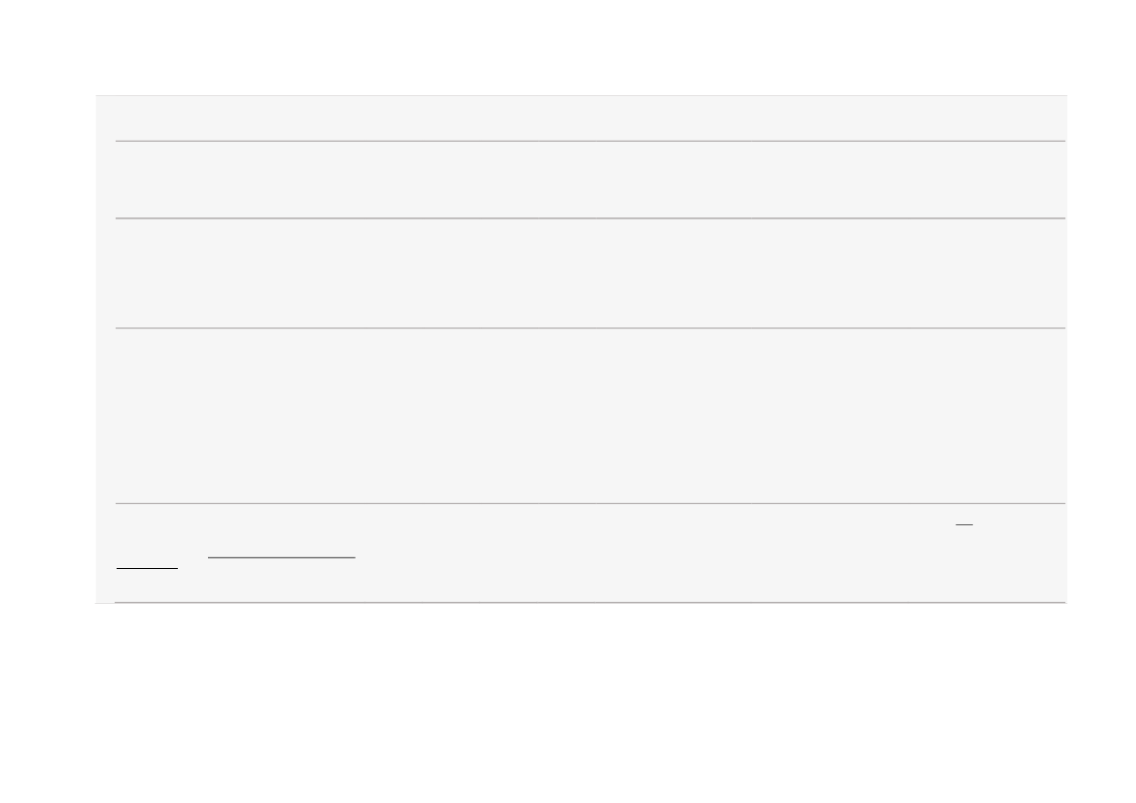This screenshot has width=1136, height=803.
Task: Select the last table row containing underlined links
Action: pyautogui.click(x=591, y=552)
